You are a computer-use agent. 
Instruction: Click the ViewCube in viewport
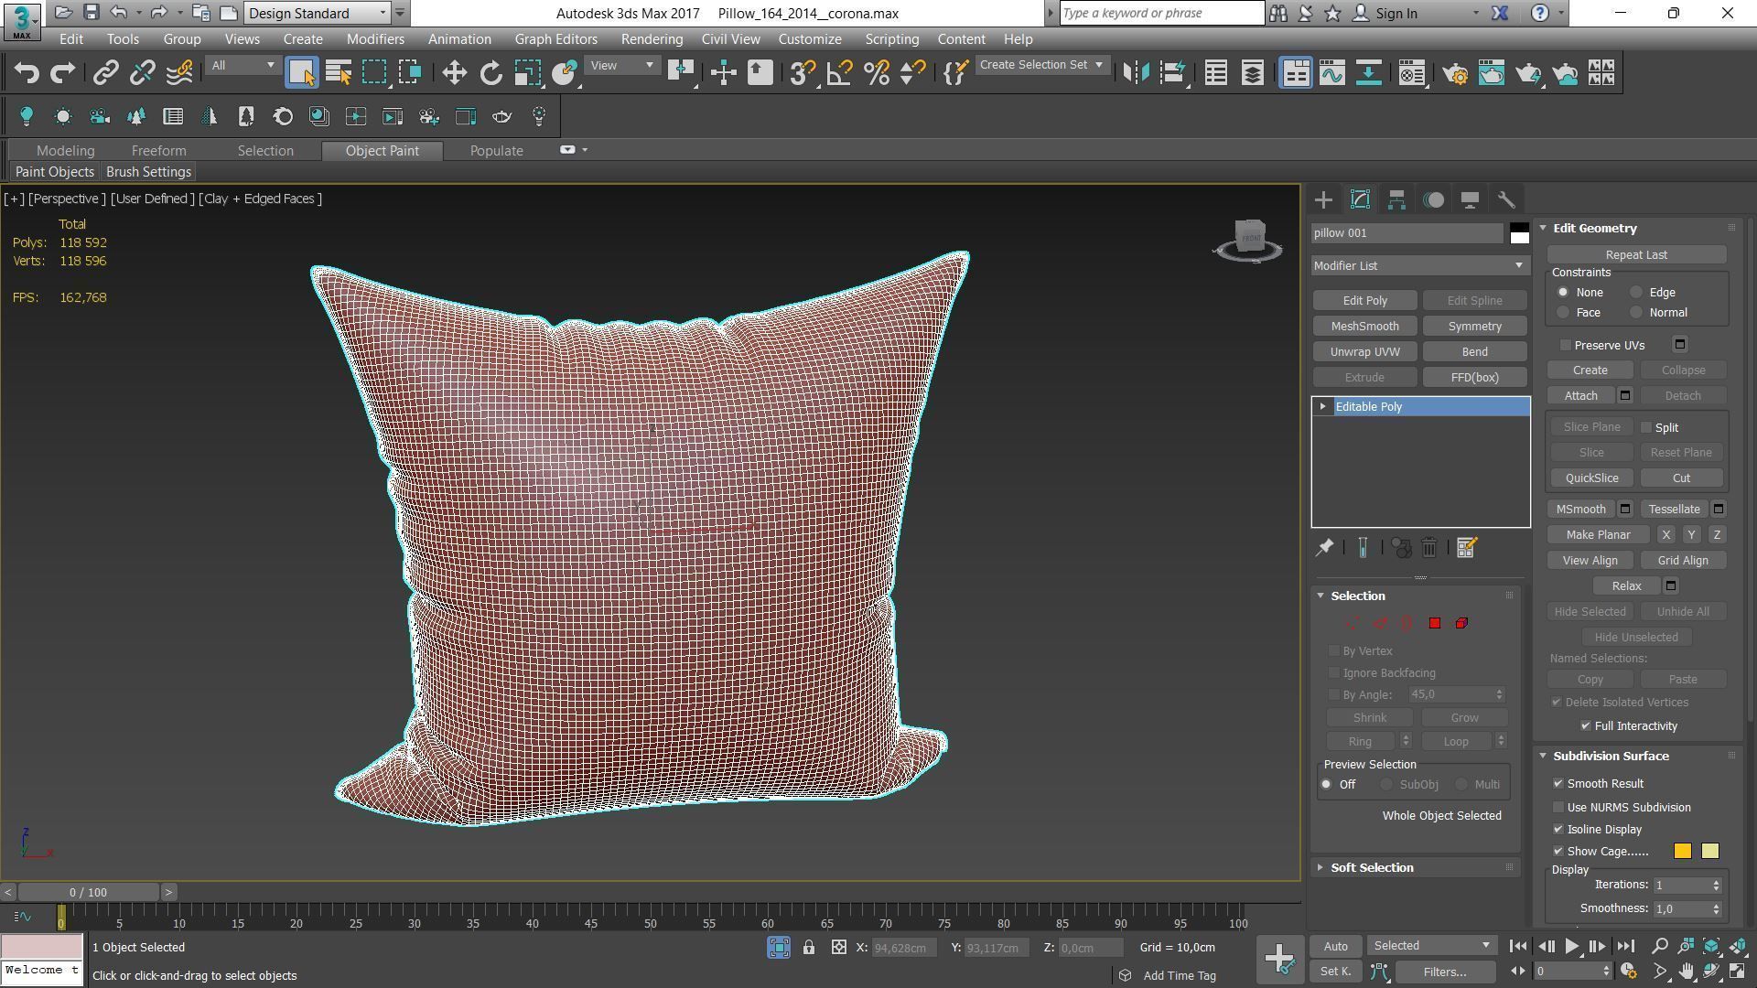coord(1249,238)
